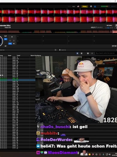Open the MIDI settings button
117x157 pixels.
pos(73,7)
